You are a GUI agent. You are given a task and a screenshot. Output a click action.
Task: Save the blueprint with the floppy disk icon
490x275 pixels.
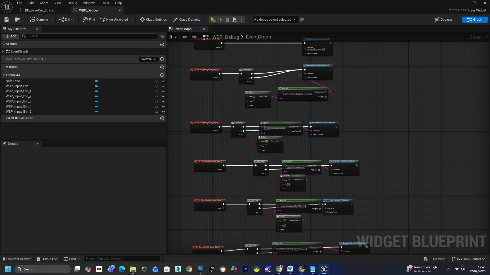[7, 20]
